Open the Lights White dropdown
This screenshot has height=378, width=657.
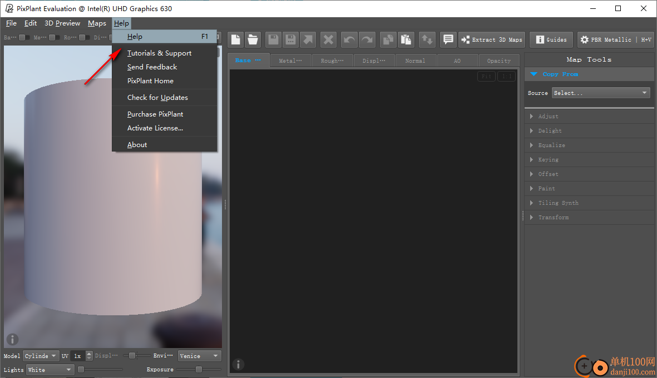pyautogui.click(x=50, y=370)
